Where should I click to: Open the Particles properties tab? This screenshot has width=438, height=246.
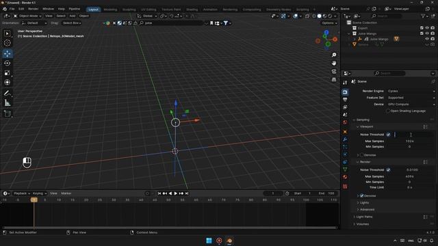coord(345,147)
